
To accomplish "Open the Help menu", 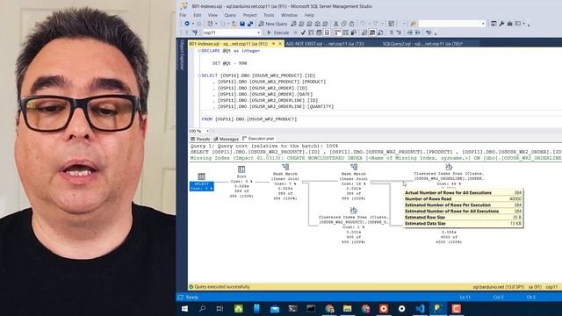I will [x=309, y=15].
